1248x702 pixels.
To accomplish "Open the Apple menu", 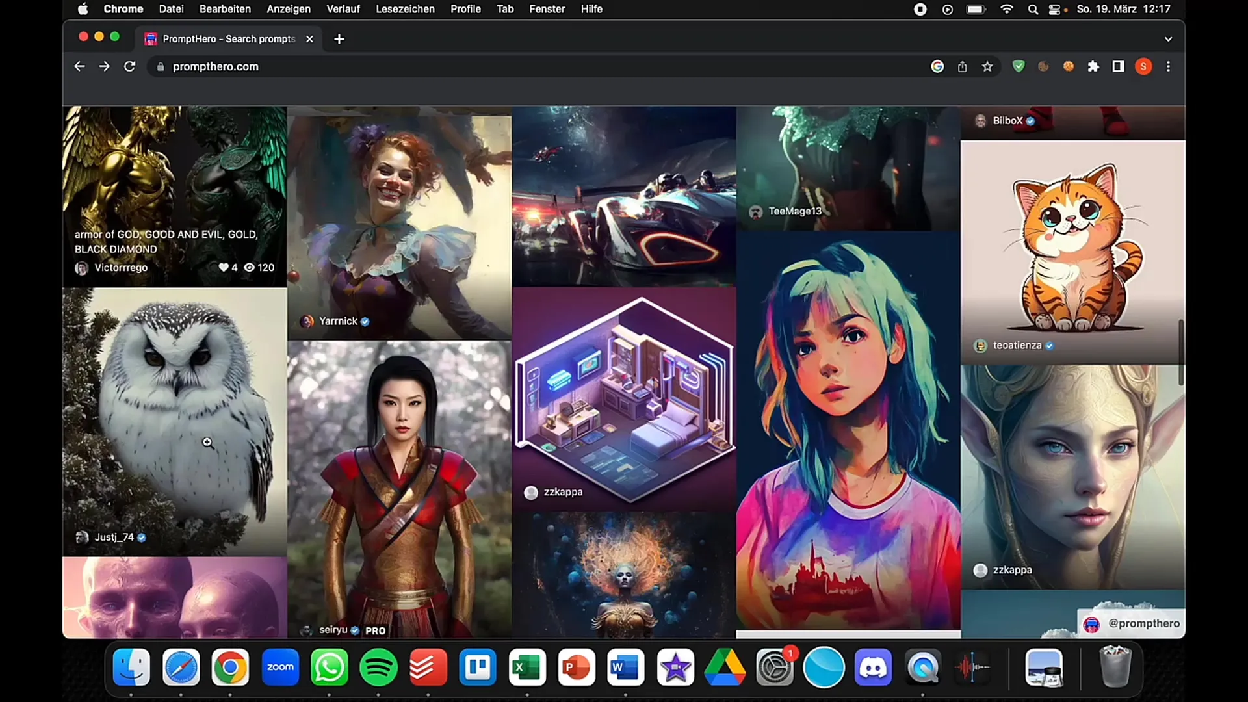I will [x=83, y=9].
